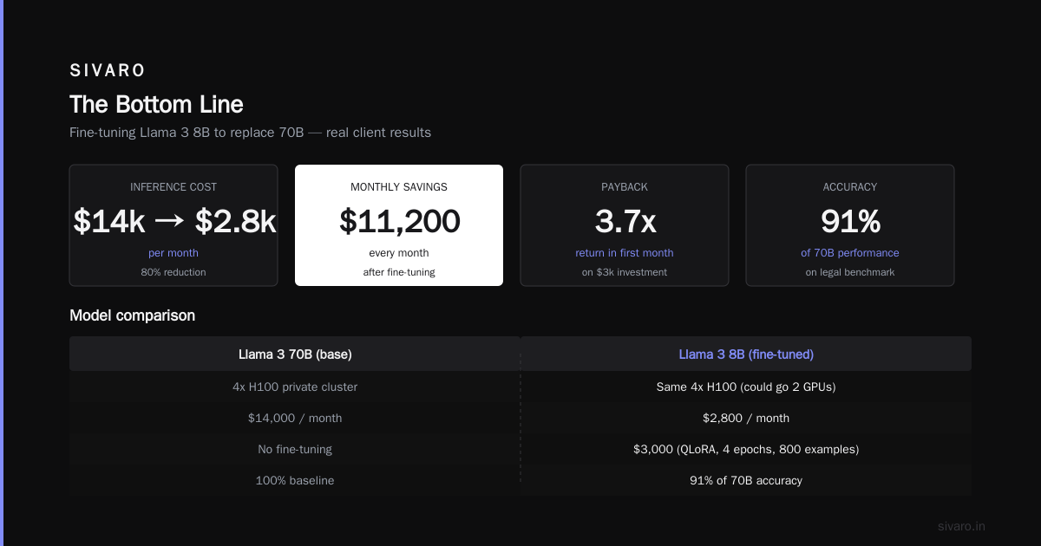Click the 'INFERENCE COST' card label
The image size is (1041, 546).
[173, 187]
